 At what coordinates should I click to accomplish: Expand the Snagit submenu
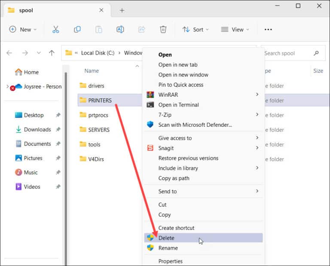pos(257,148)
